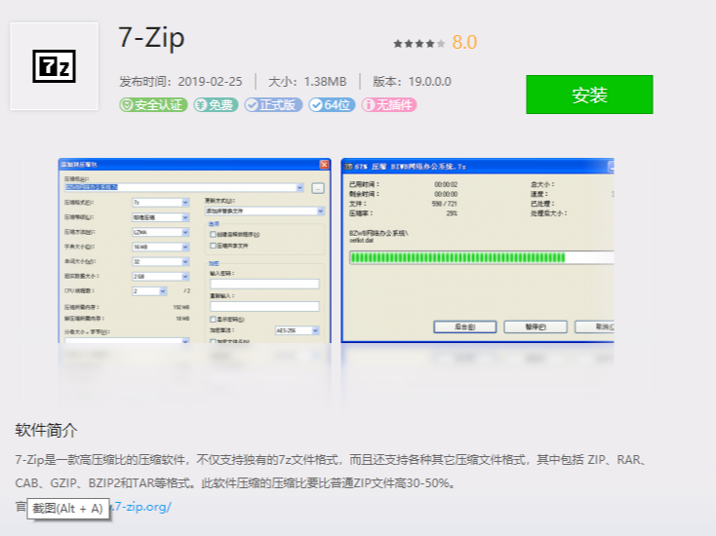Click the 截图(Alt + A) screenshot tooltip
The image size is (716, 536).
68,509
